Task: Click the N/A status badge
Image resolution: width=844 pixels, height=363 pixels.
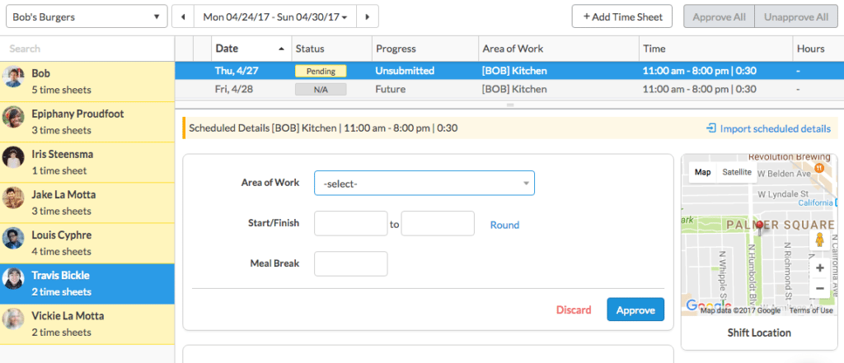Action: point(321,89)
